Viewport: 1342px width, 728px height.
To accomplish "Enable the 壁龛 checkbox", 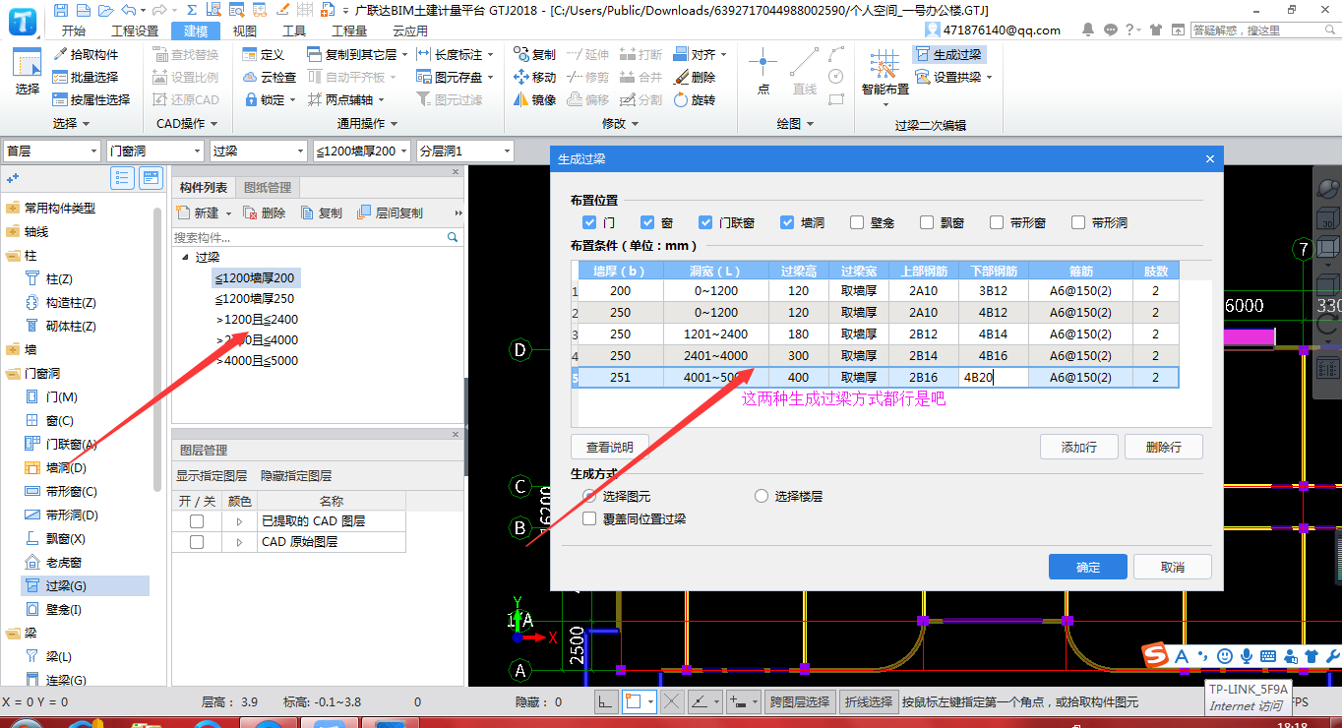I will (857, 222).
